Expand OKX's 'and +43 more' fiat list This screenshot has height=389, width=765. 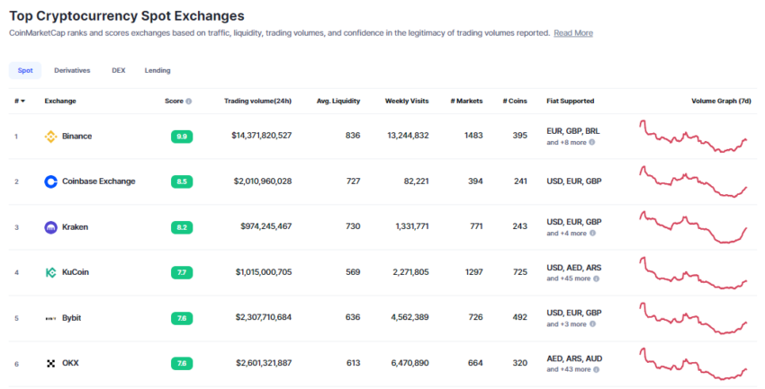(x=569, y=369)
